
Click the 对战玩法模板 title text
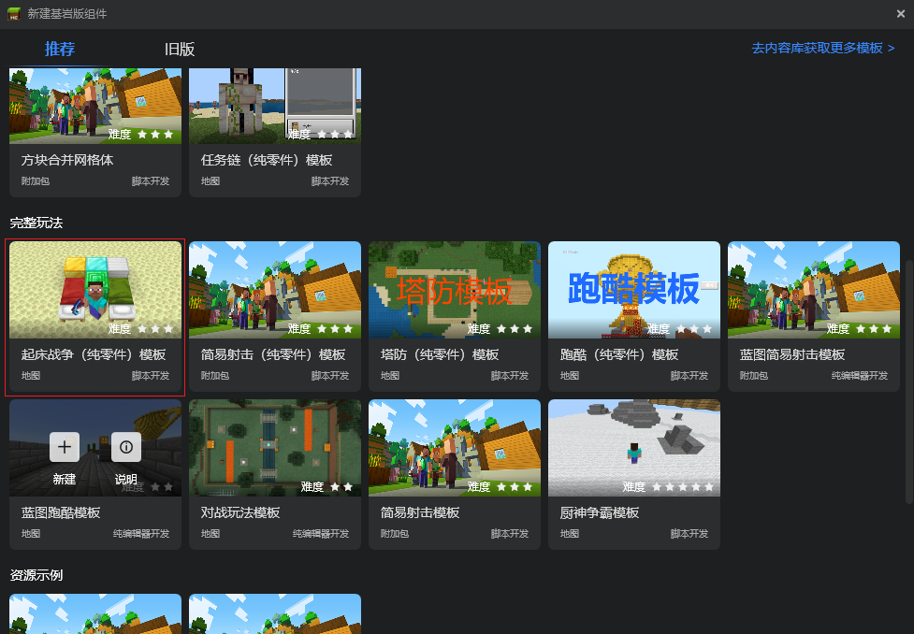240,512
